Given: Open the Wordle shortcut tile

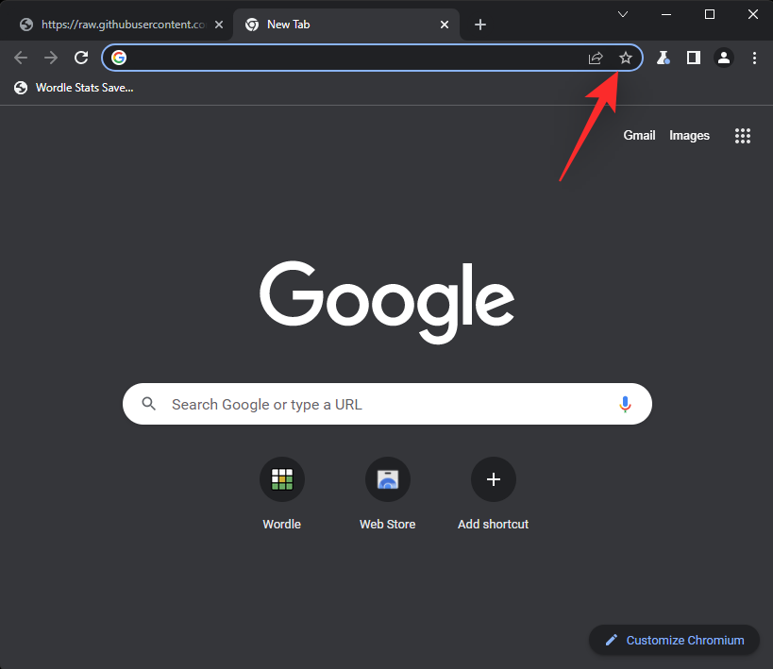Looking at the screenshot, I should pyautogui.click(x=282, y=480).
